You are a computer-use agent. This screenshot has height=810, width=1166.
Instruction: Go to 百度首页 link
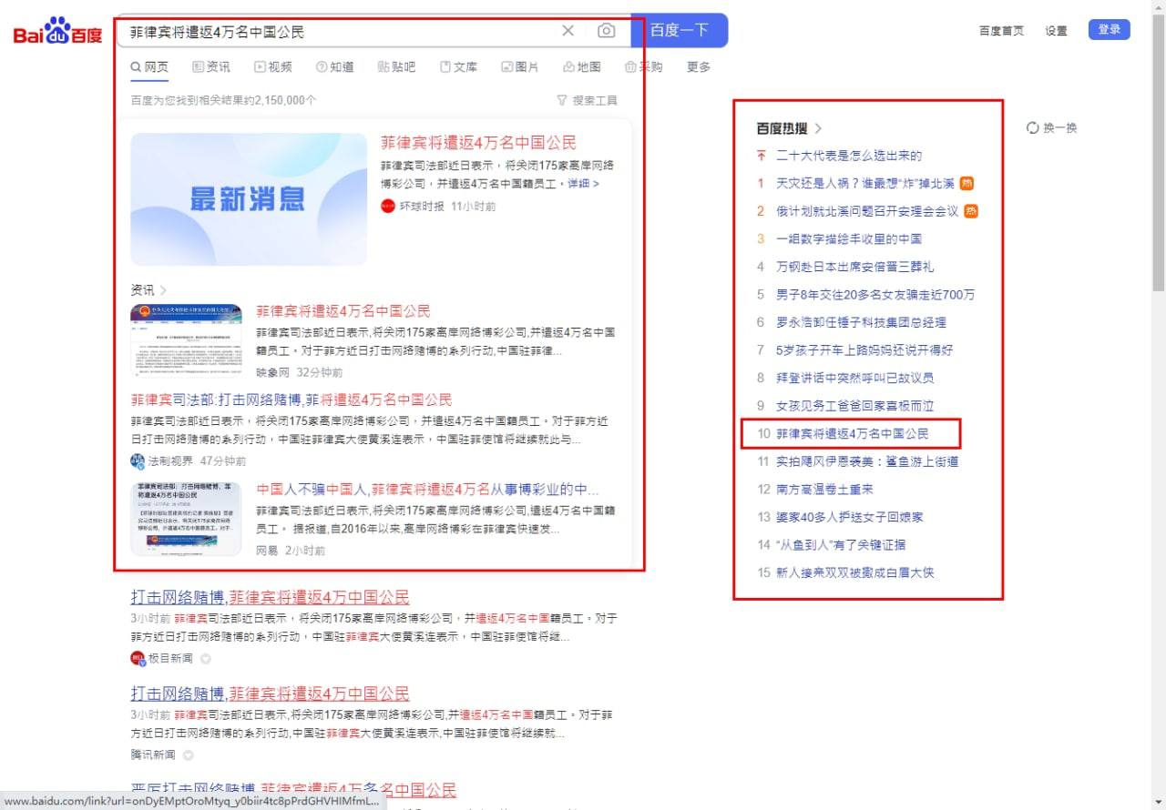1001,30
